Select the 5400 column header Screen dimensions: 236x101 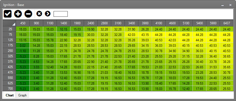(x=199, y=23)
